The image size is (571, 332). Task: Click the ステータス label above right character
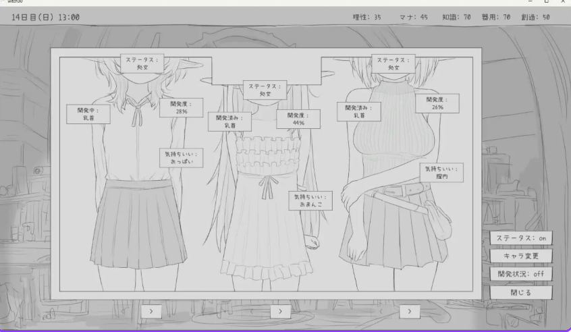tap(394, 63)
